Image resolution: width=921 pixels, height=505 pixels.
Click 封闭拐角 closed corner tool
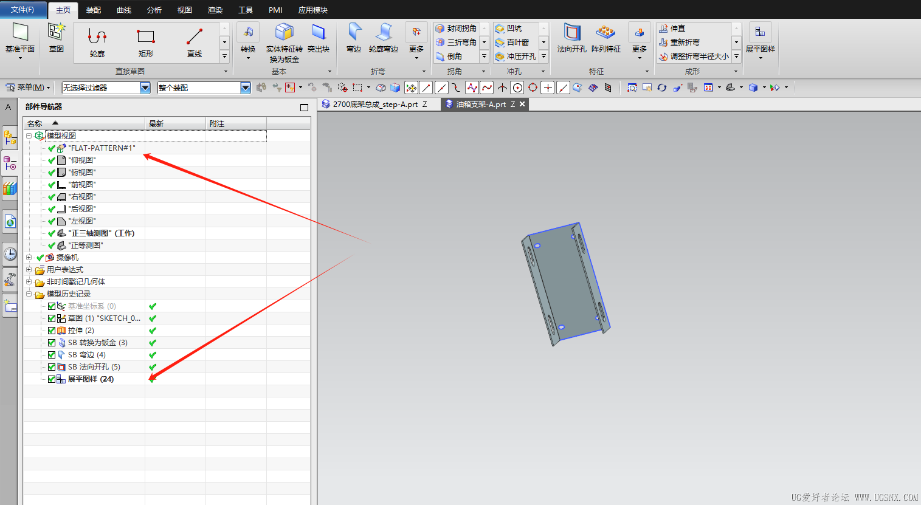click(x=457, y=28)
